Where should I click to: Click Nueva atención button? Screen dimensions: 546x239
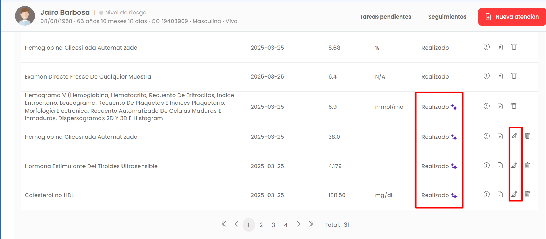pos(512,17)
